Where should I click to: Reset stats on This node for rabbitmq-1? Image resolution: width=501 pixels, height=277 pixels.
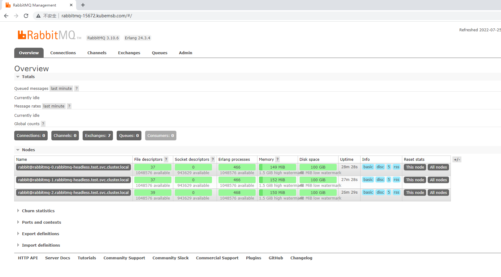[x=415, y=180]
